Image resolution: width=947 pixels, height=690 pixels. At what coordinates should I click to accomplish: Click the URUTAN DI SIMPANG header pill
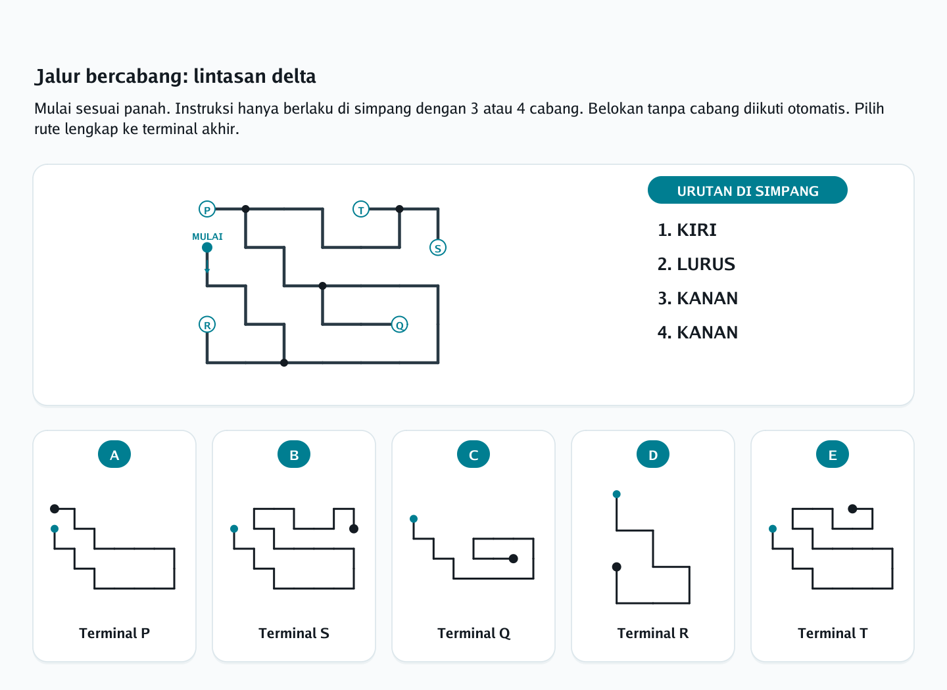(748, 190)
